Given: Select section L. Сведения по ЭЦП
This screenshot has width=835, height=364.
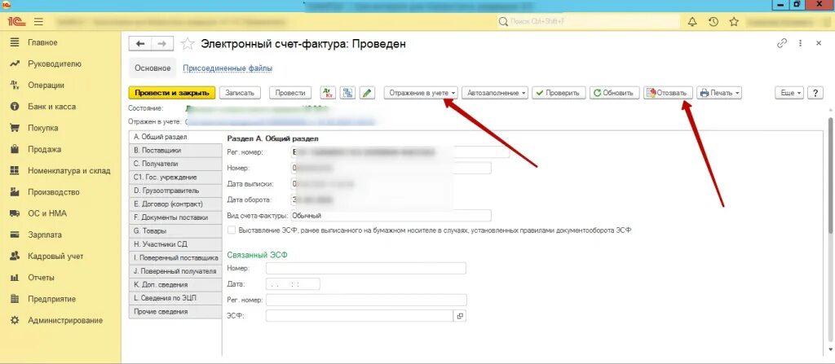Looking at the screenshot, I should click(175, 298).
